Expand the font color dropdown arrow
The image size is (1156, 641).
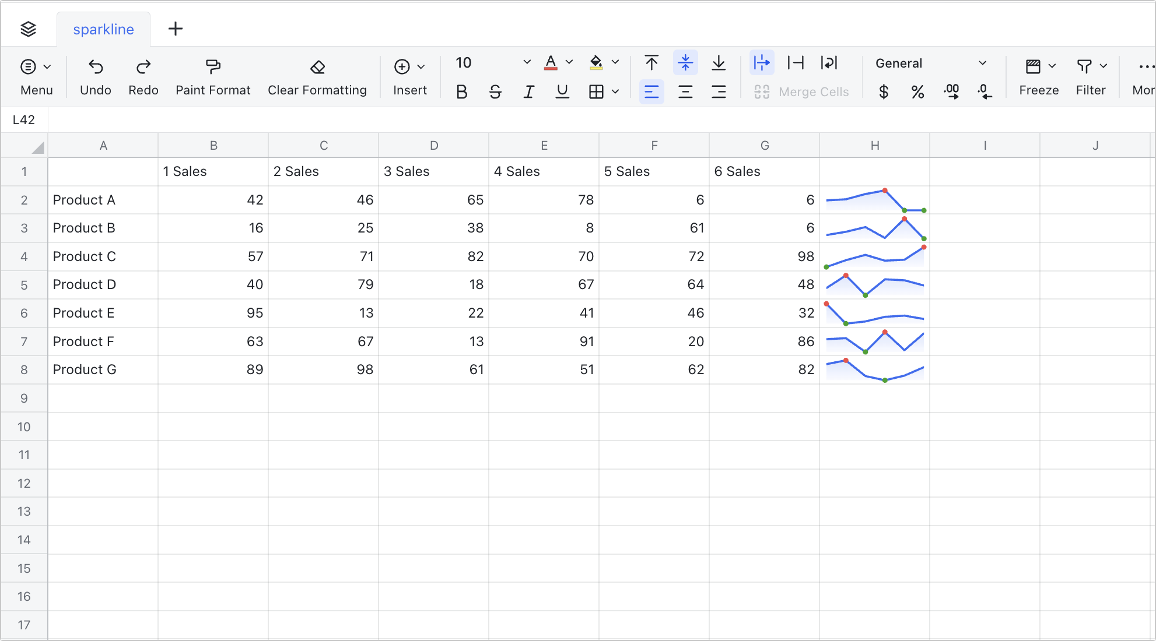(x=569, y=62)
